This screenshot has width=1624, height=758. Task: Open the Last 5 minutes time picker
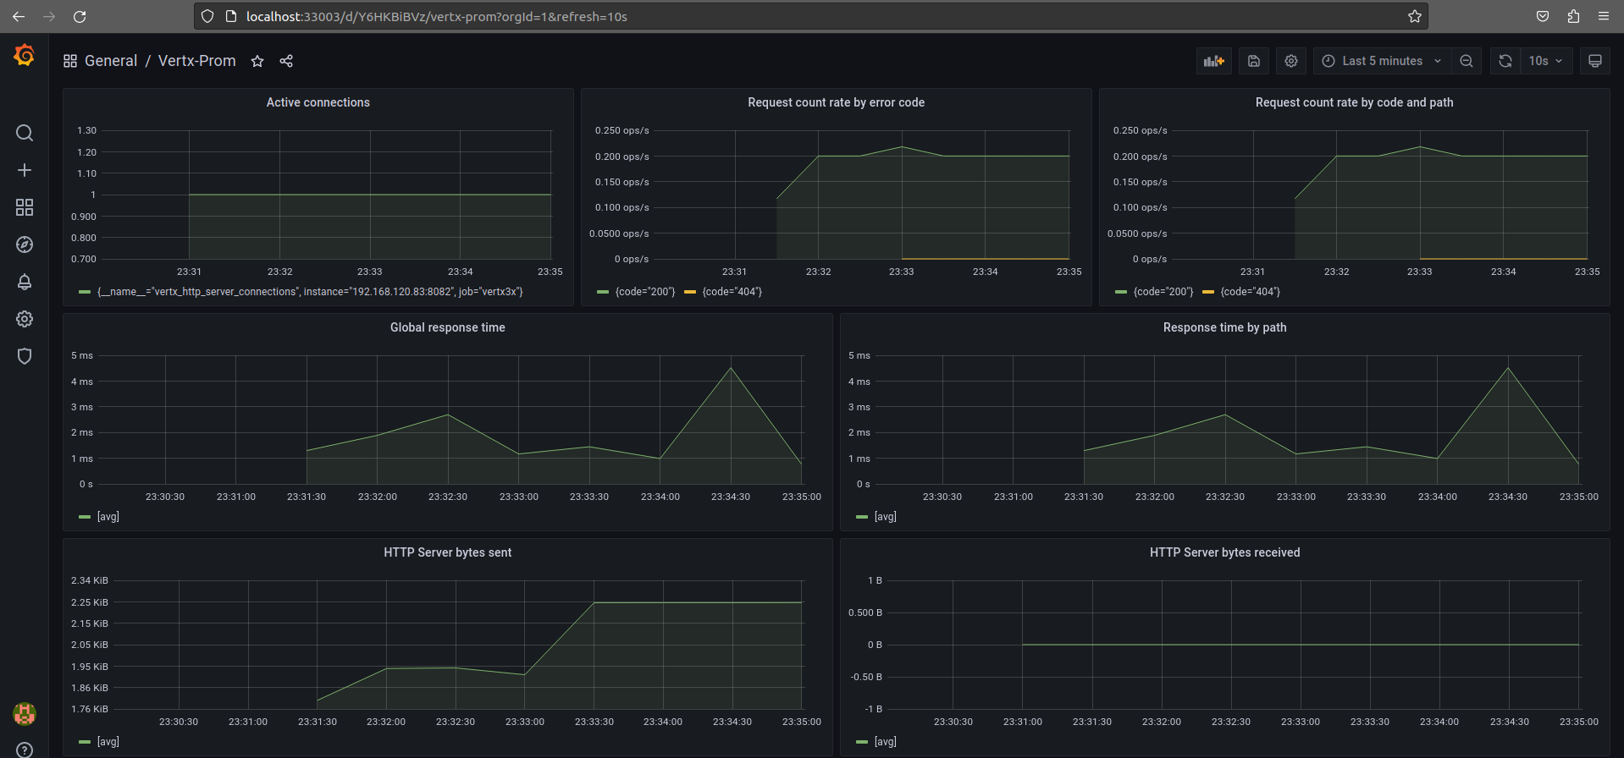pos(1381,61)
